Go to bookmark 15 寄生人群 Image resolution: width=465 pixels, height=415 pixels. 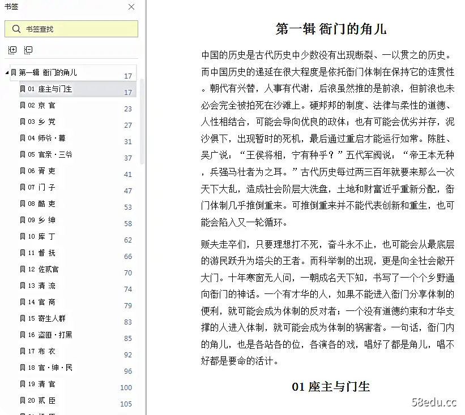point(78,318)
